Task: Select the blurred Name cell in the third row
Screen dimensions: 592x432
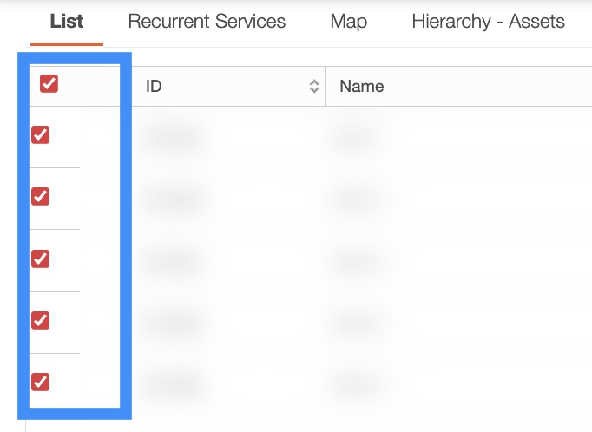Action: [358, 259]
